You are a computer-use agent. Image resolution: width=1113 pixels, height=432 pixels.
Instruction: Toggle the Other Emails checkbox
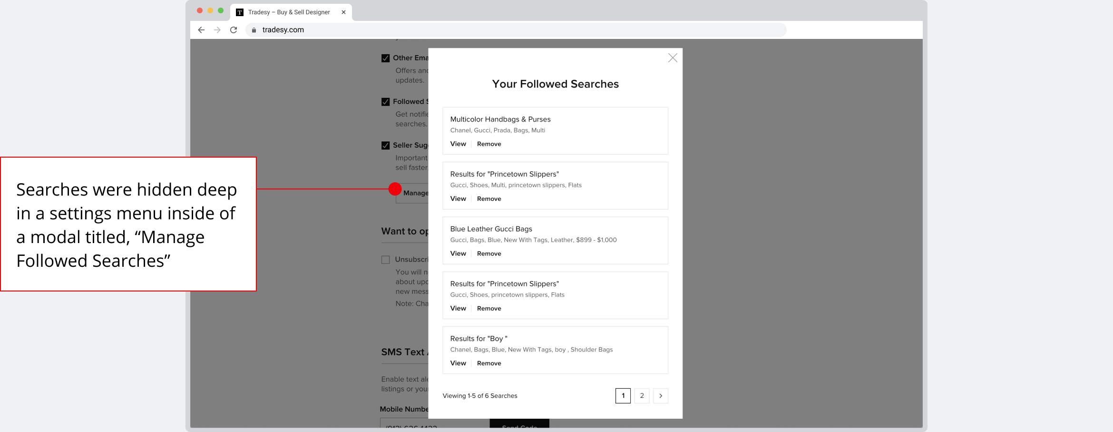[x=386, y=58]
